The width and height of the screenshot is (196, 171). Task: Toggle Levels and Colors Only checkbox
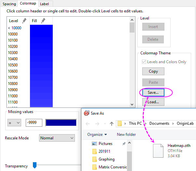coord(145,62)
